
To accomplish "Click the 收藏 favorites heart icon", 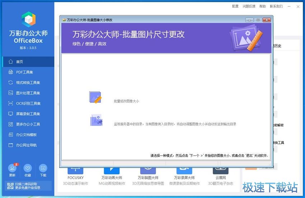I will pyautogui.click(x=28, y=168).
